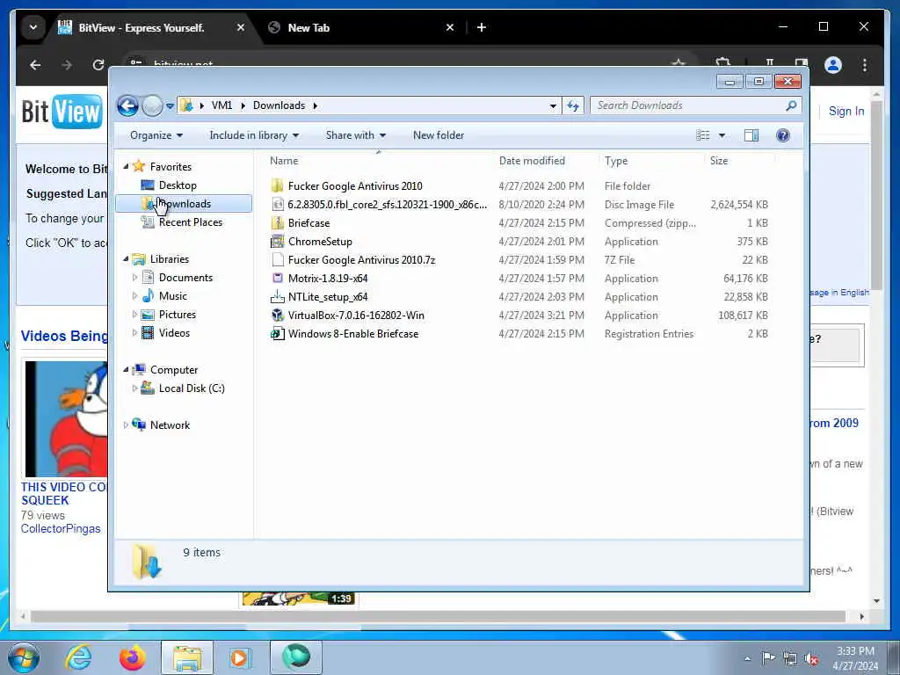
Task: Open the dropdown arrow after Downloads breadcrumb
Action: [316, 105]
